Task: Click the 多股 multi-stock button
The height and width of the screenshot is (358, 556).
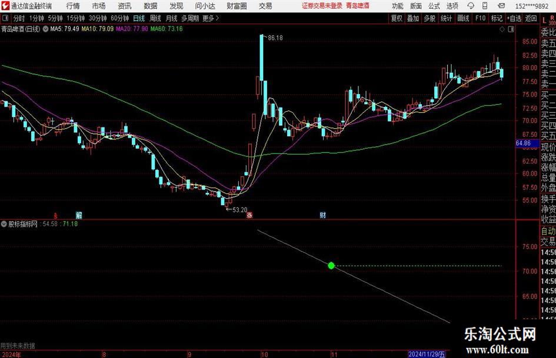Action: coord(430,18)
